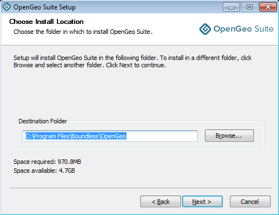Click the OpenGeo icon in the title bar
279x215 pixels.
pos(7,7)
